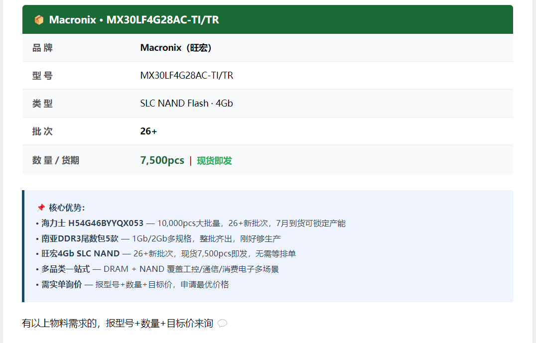Select the quantity 7,500pcs
This screenshot has width=536, height=343.
pos(162,160)
